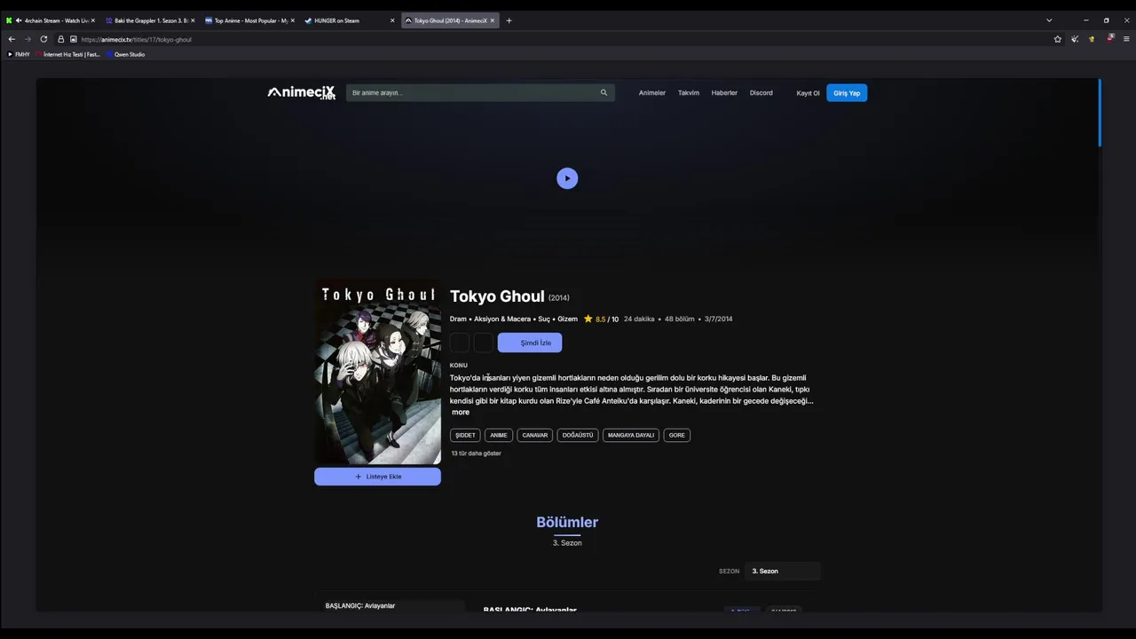Click the Tokyo Ghoul poster image
Screen dimensions: 1136x639
377,372
